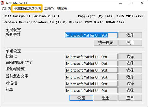Viewport: 148px width, 107px height.
Task: Click 选择 next to 调色板标题
Action: point(130,70)
